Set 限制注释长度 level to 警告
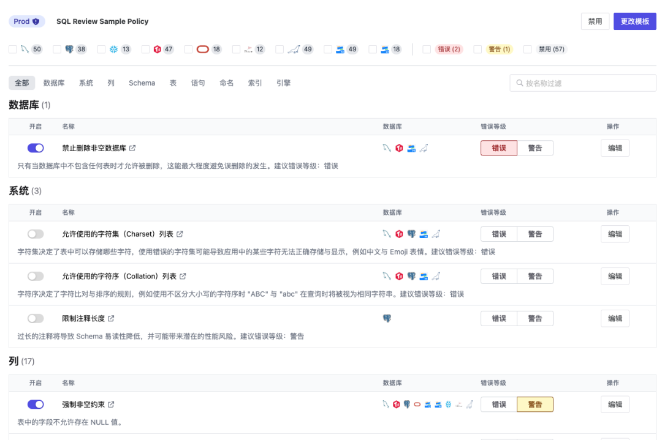This screenshot has height=440, width=662. [x=535, y=318]
